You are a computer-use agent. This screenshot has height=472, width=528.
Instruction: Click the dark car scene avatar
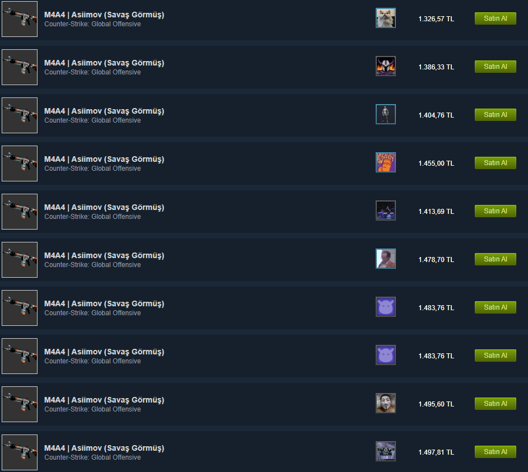point(386,211)
